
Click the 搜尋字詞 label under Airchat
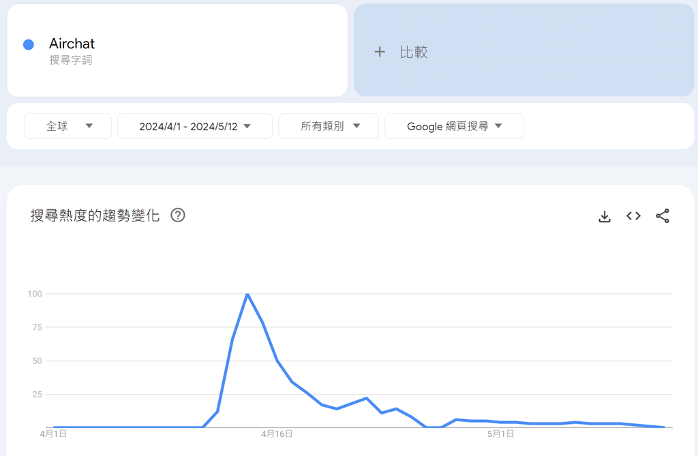71,60
